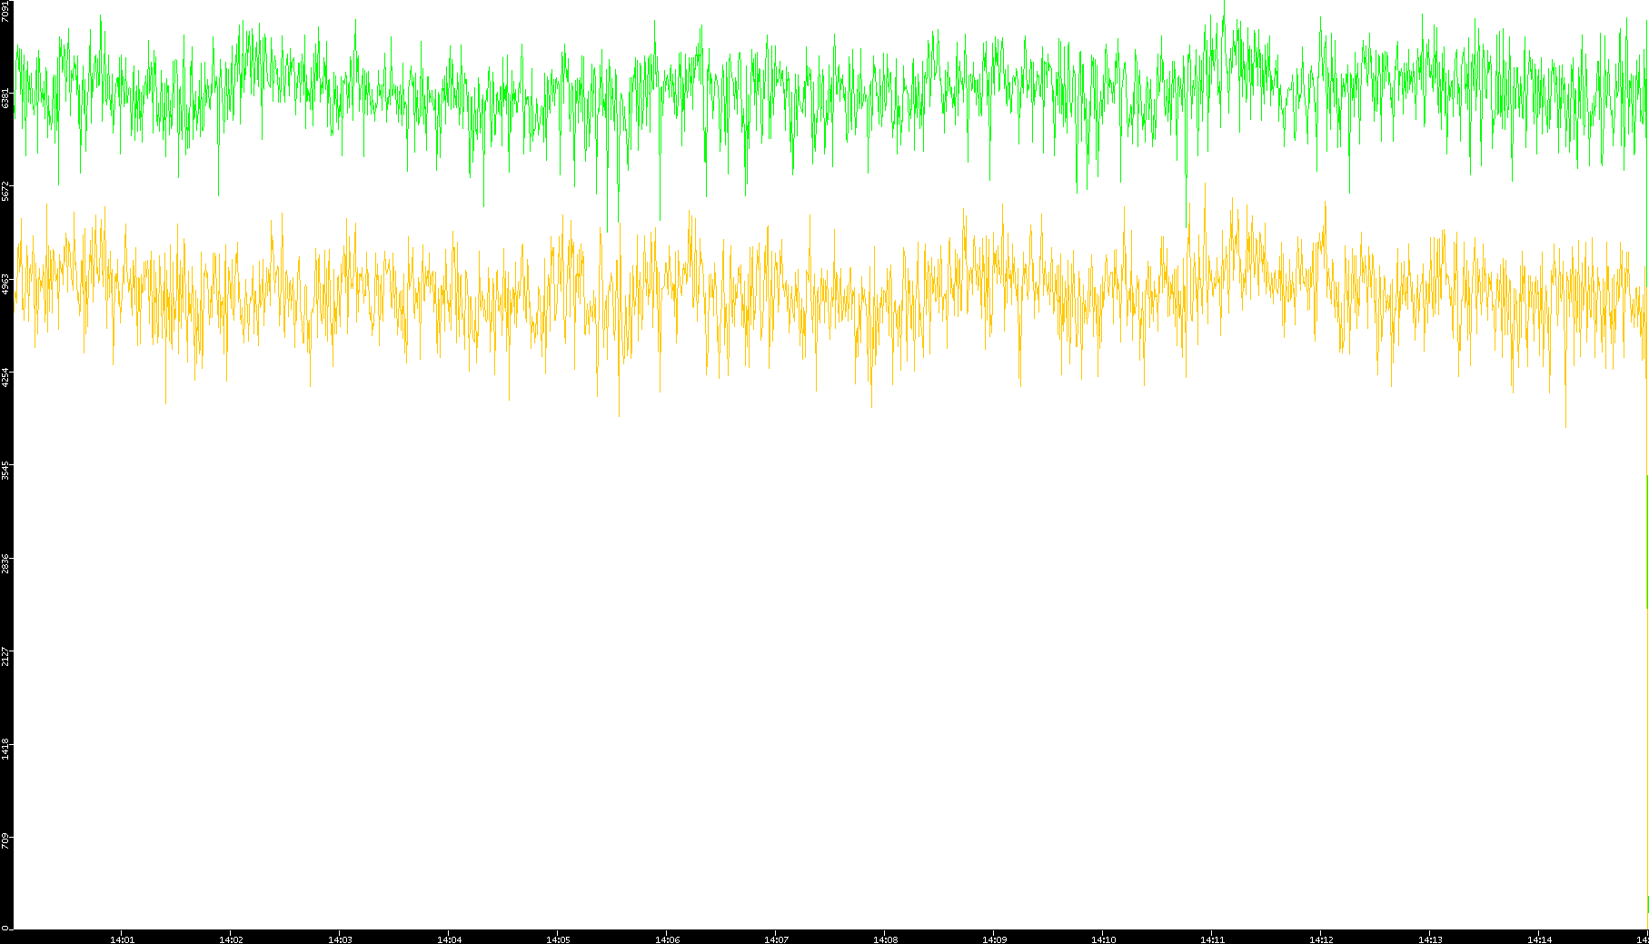
Task: Click the 14:11 time label
Action: click(x=1212, y=939)
